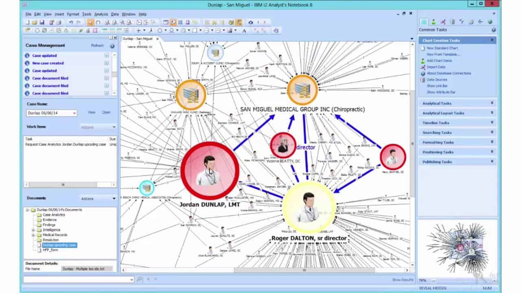Click the About Database Connections link

tap(449, 73)
